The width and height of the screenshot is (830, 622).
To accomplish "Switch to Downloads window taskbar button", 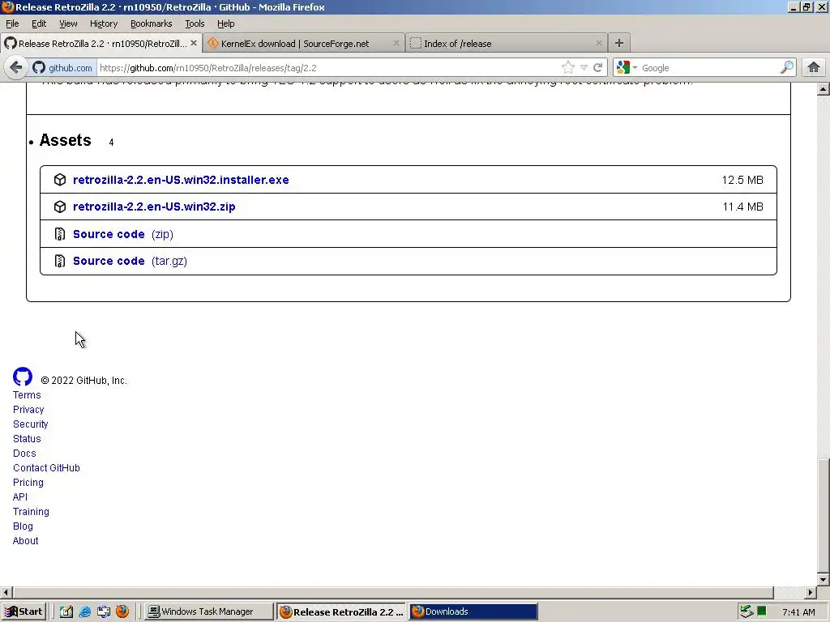I will coord(473,611).
